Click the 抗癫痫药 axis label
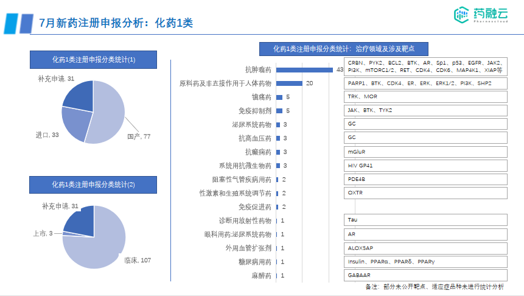524x296 pixels. coord(258,152)
